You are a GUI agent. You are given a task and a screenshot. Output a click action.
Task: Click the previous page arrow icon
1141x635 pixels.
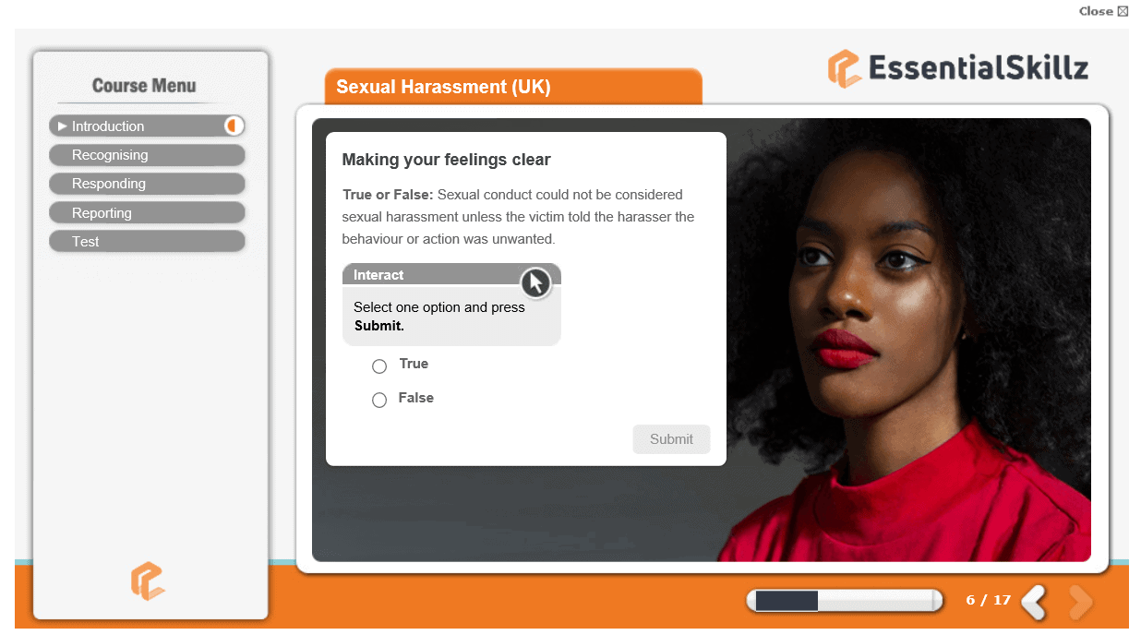[x=1034, y=602]
